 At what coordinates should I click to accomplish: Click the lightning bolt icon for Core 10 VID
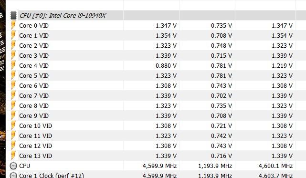(x=13, y=126)
